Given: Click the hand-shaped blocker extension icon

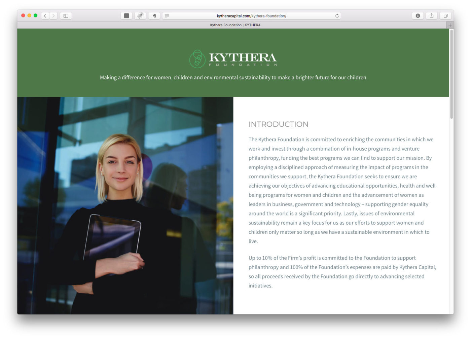Looking at the screenshot, I should [154, 16].
